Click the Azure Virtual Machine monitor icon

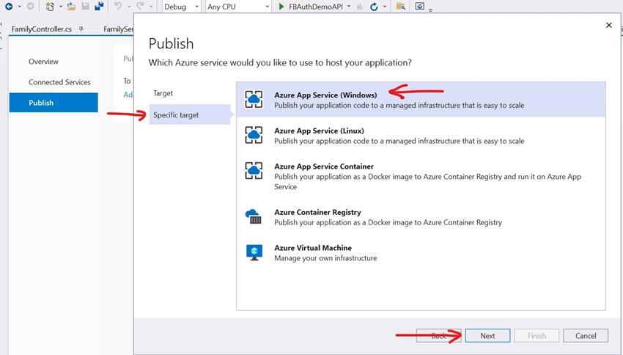click(254, 252)
